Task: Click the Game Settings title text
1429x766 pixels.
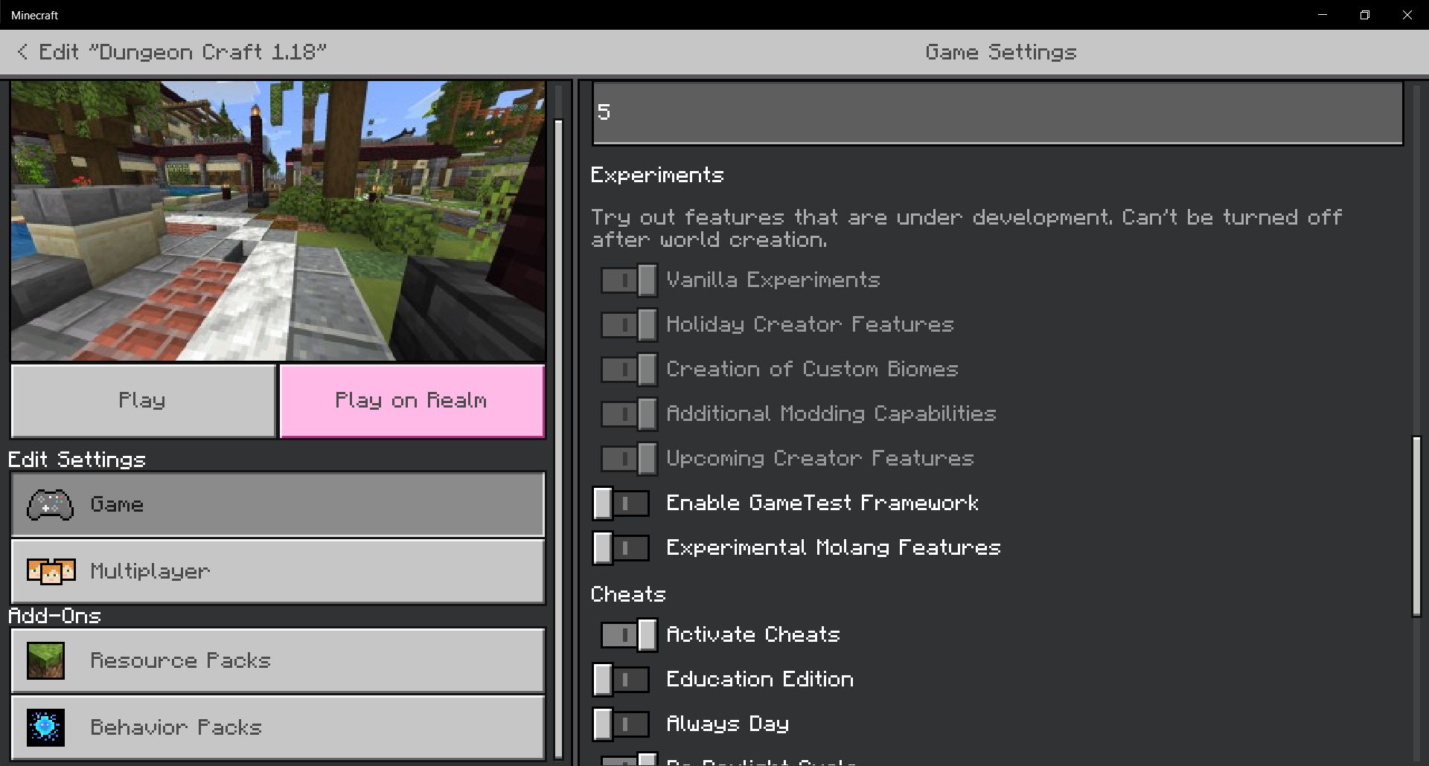Action: coord(1001,52)
